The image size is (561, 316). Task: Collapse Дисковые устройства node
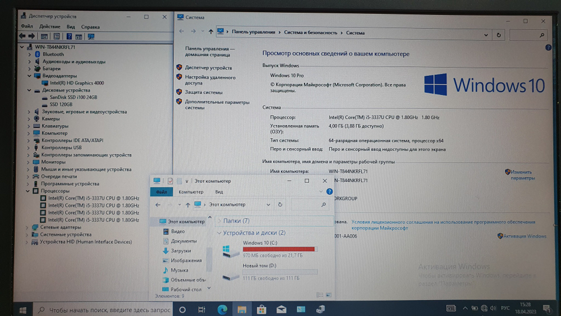coord(29,90)
